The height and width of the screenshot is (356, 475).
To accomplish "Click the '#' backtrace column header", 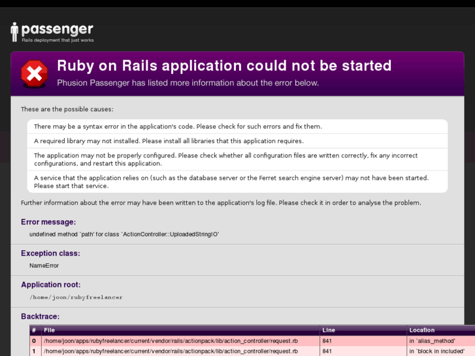I will 34,330.
